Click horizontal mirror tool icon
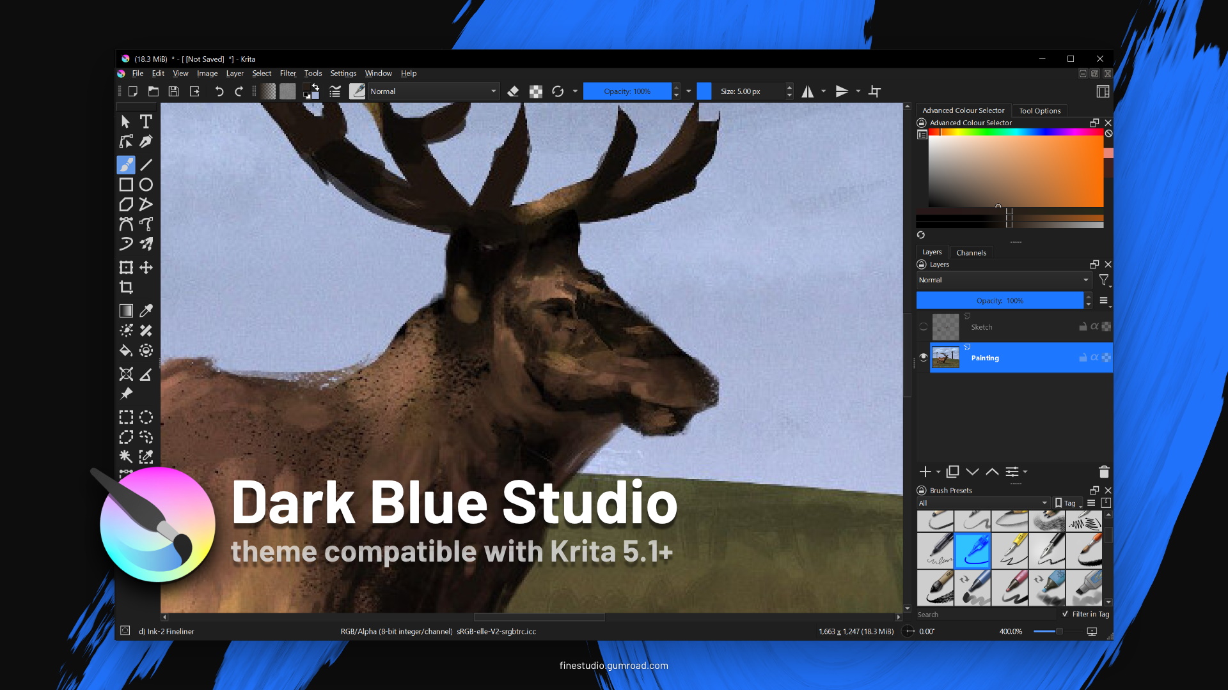The height and width of the screenshot is (690, 1228). pyautogui.click(x=808, y=91)
